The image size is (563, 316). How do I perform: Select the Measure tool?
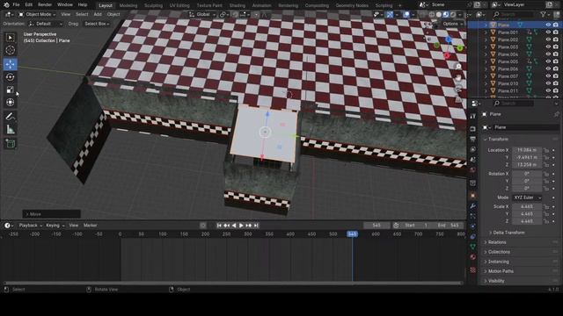pyautogui.click(x=11, y=129)
